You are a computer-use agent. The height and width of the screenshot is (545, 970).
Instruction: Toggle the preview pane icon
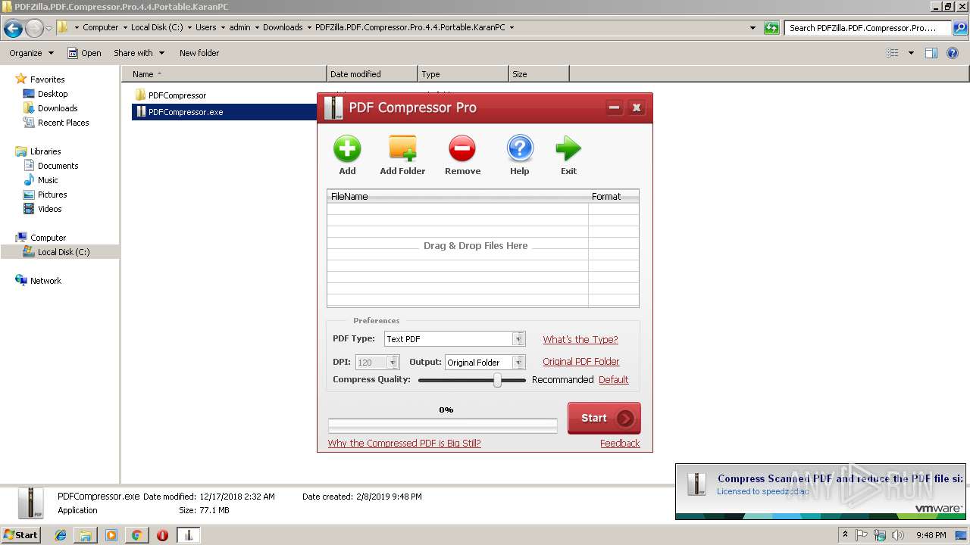tap(931, 53)
